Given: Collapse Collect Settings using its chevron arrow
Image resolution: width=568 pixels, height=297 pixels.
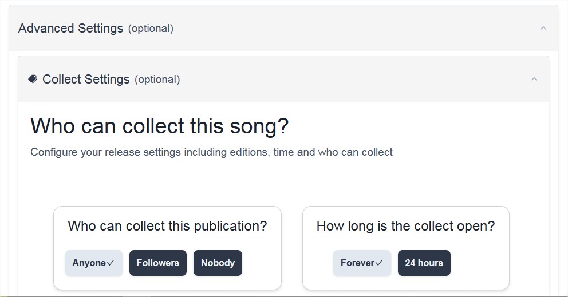Looking at the screenshot, I should 534,79.
